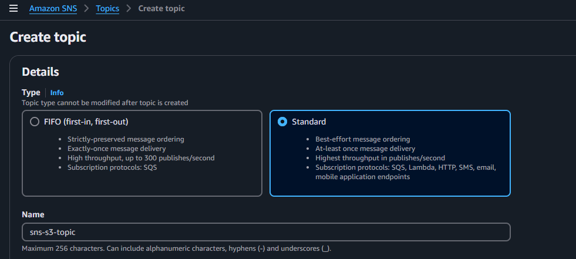
Task: Click the "Create topic" page heading
Action: [48, 37]
